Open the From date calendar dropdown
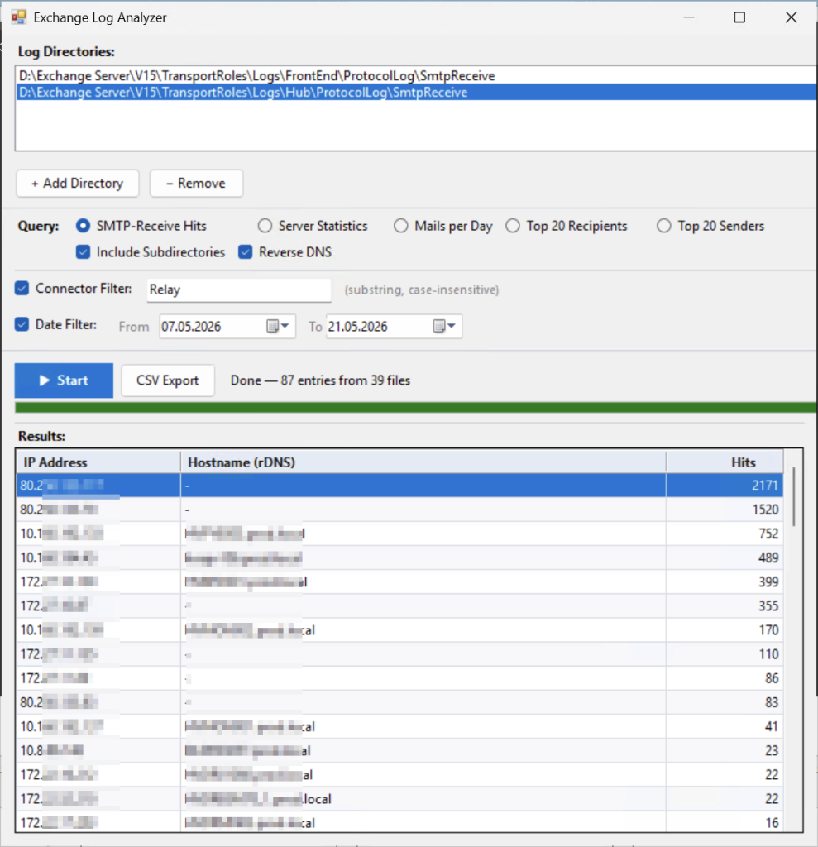 (x=278, y=326)
